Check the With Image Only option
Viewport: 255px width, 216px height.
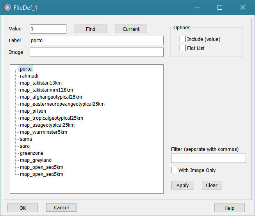click(175, 170)
